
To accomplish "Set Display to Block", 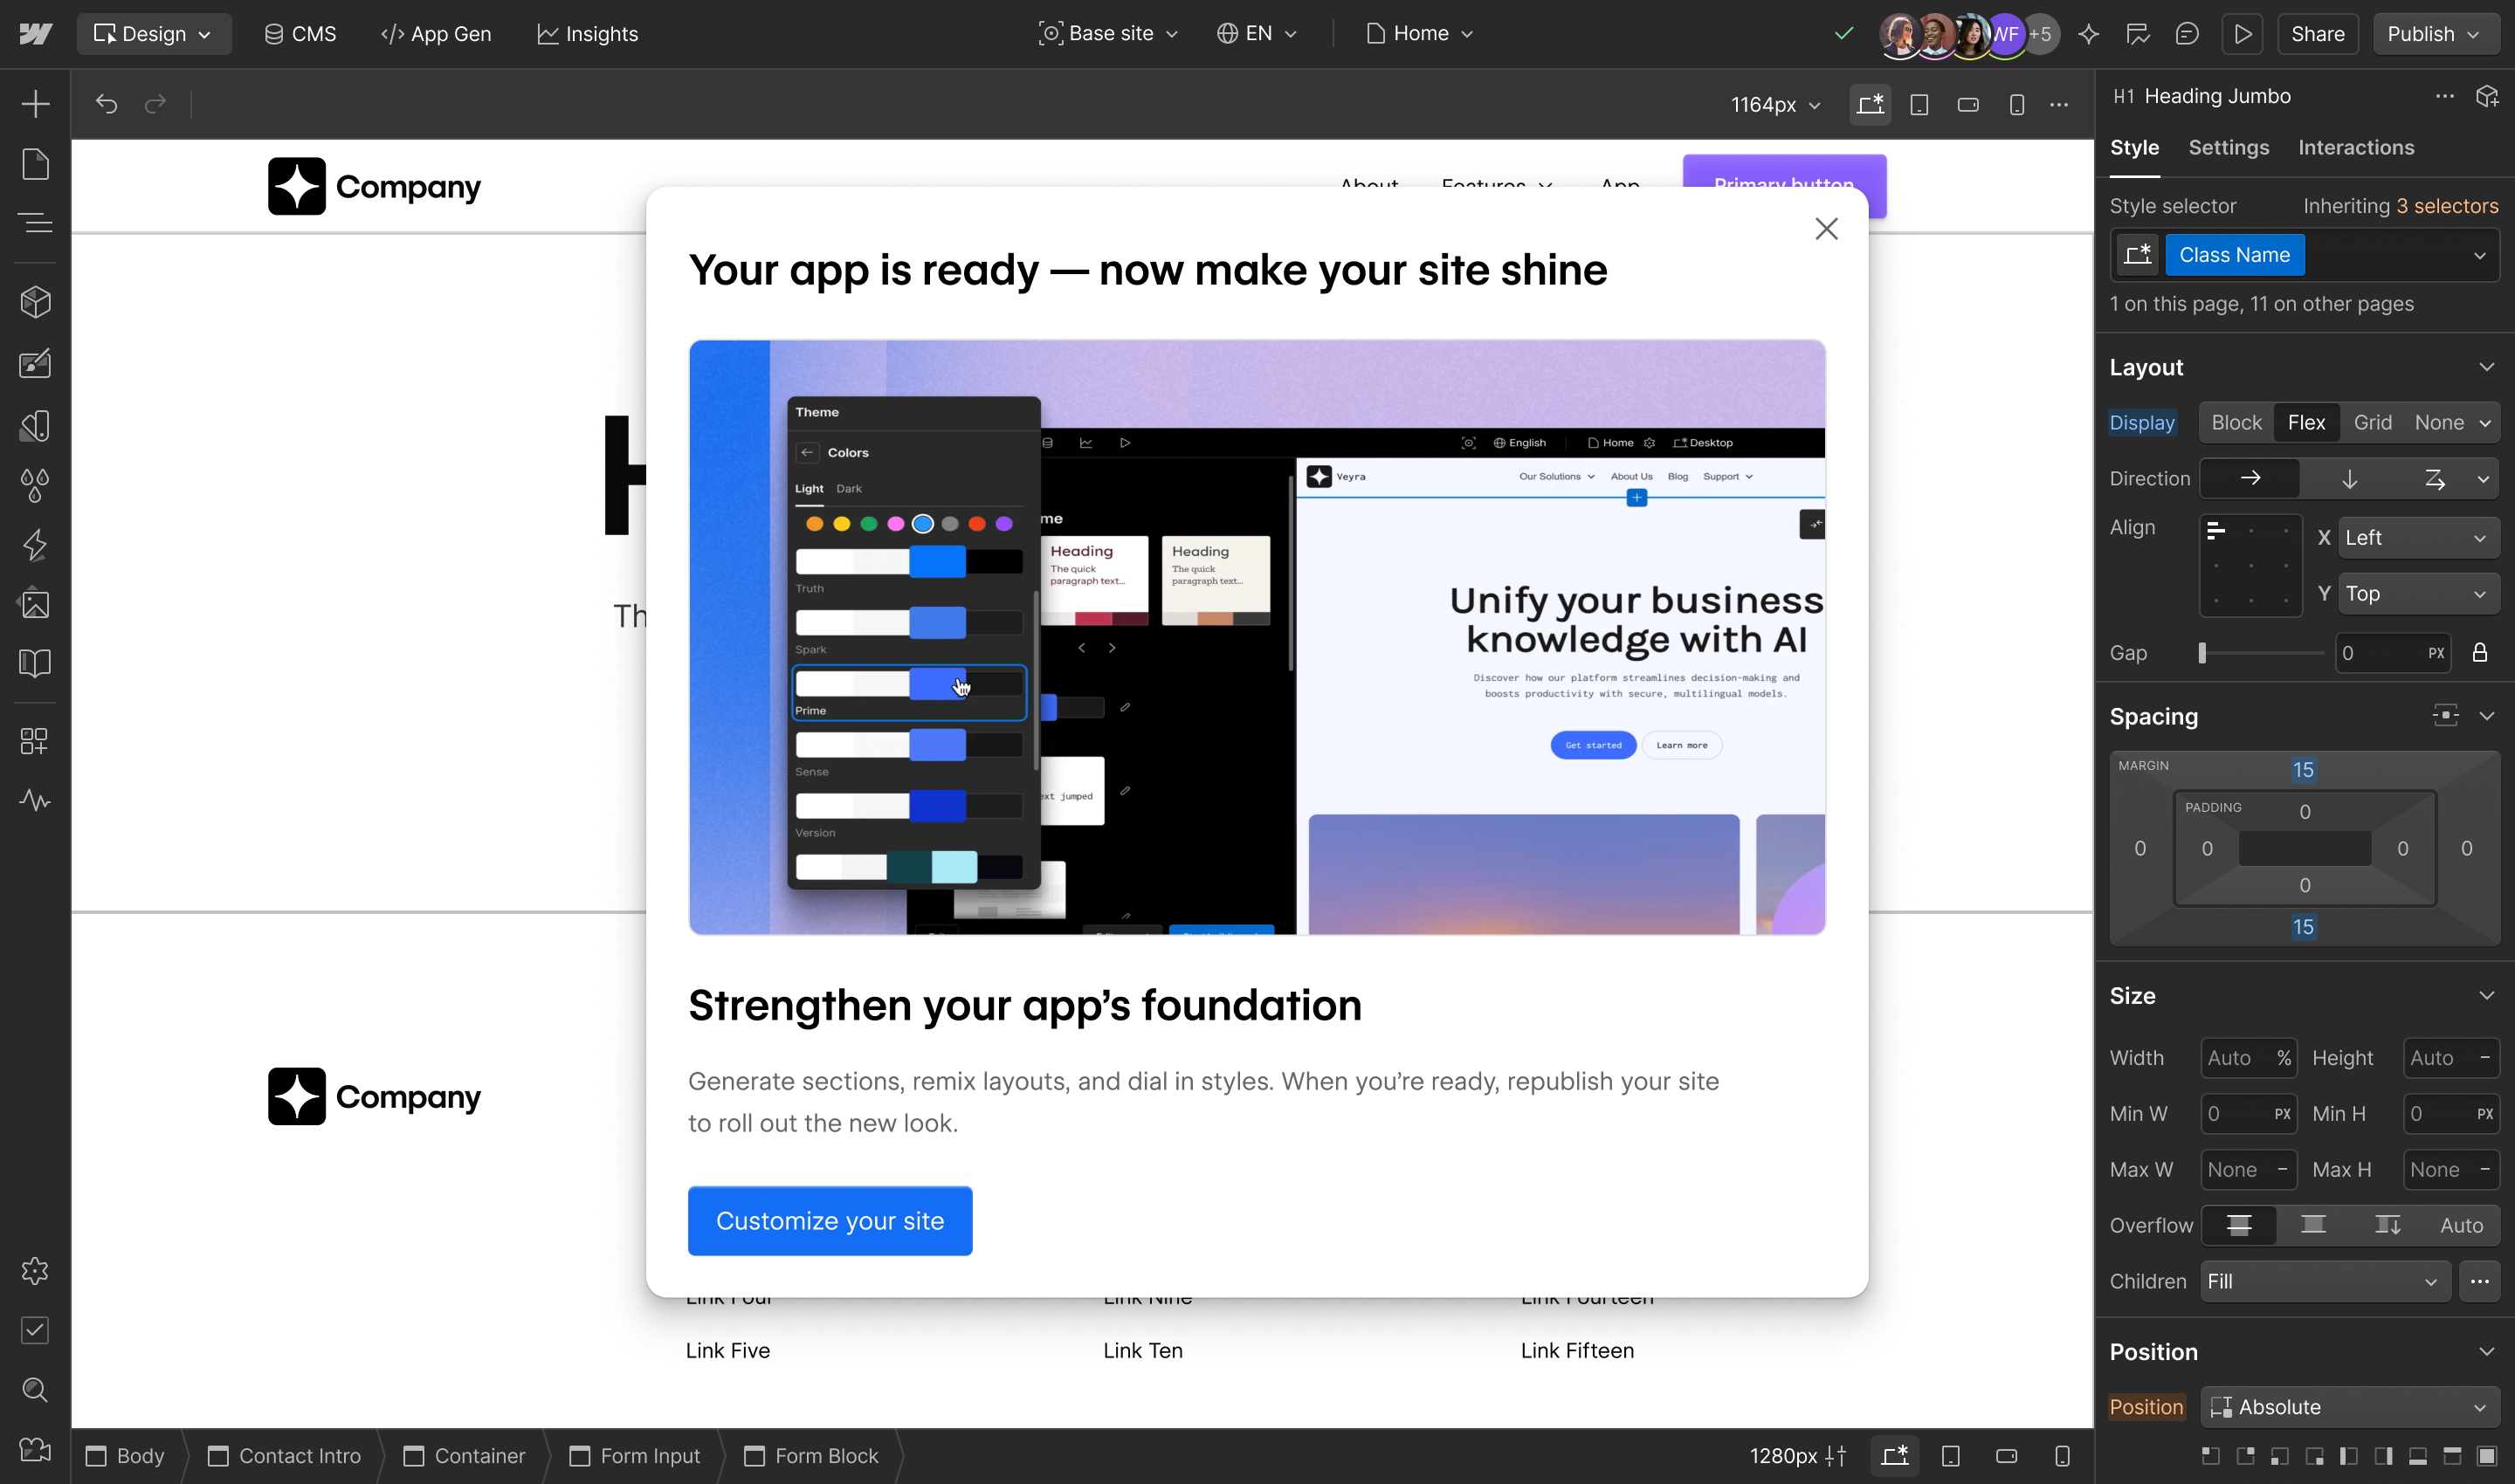I will [2236, 423].
